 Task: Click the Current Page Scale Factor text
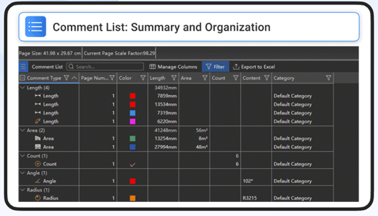[x=120, y=53]
